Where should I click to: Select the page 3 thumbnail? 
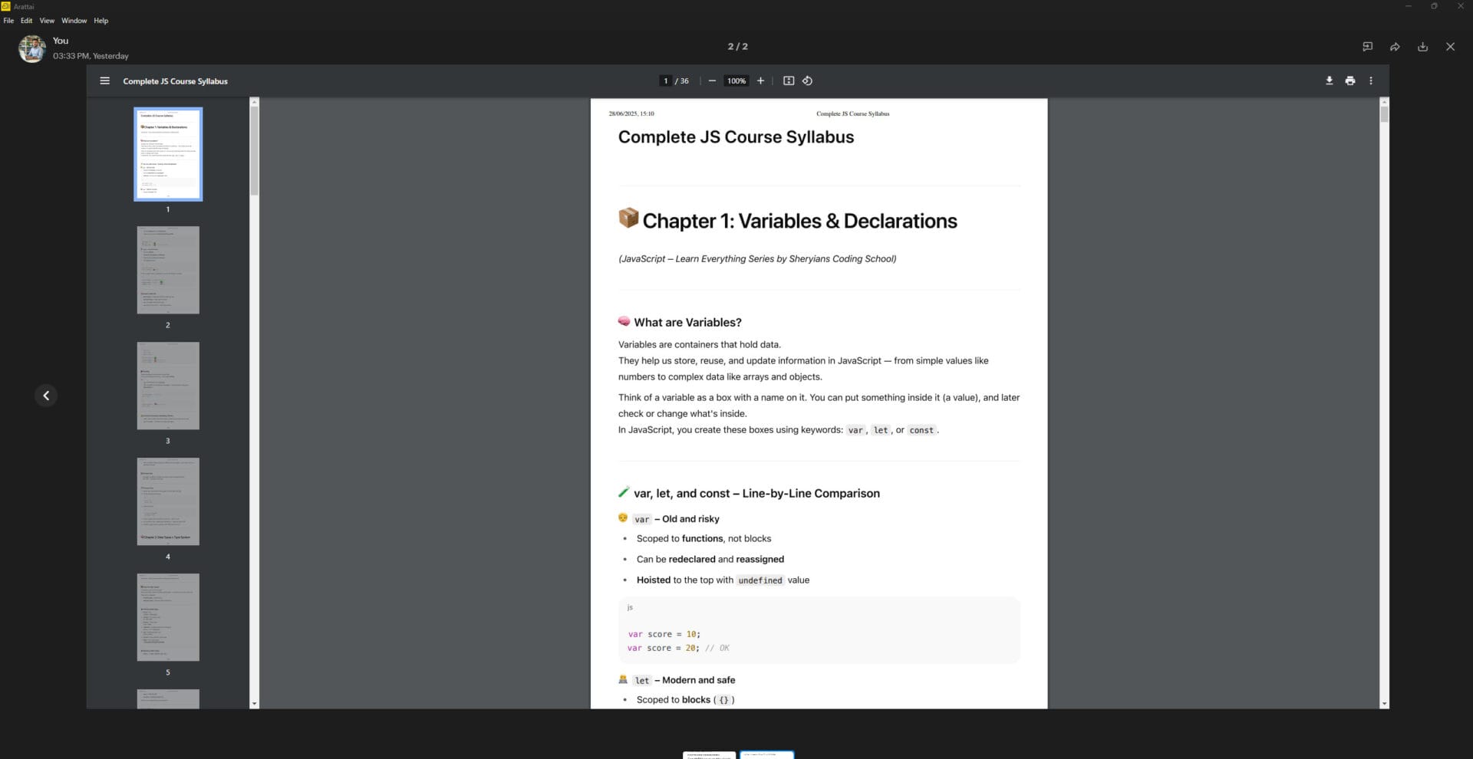(x=168, y=386)
